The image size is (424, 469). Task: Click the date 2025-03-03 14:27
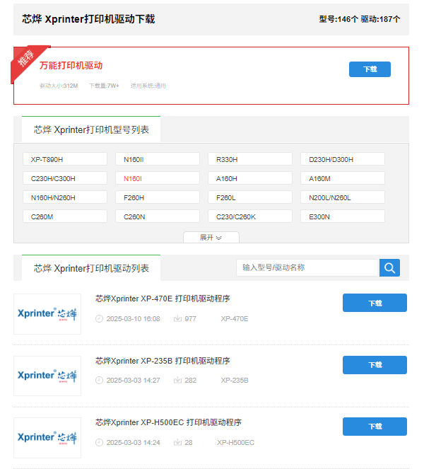coord(134,381)
